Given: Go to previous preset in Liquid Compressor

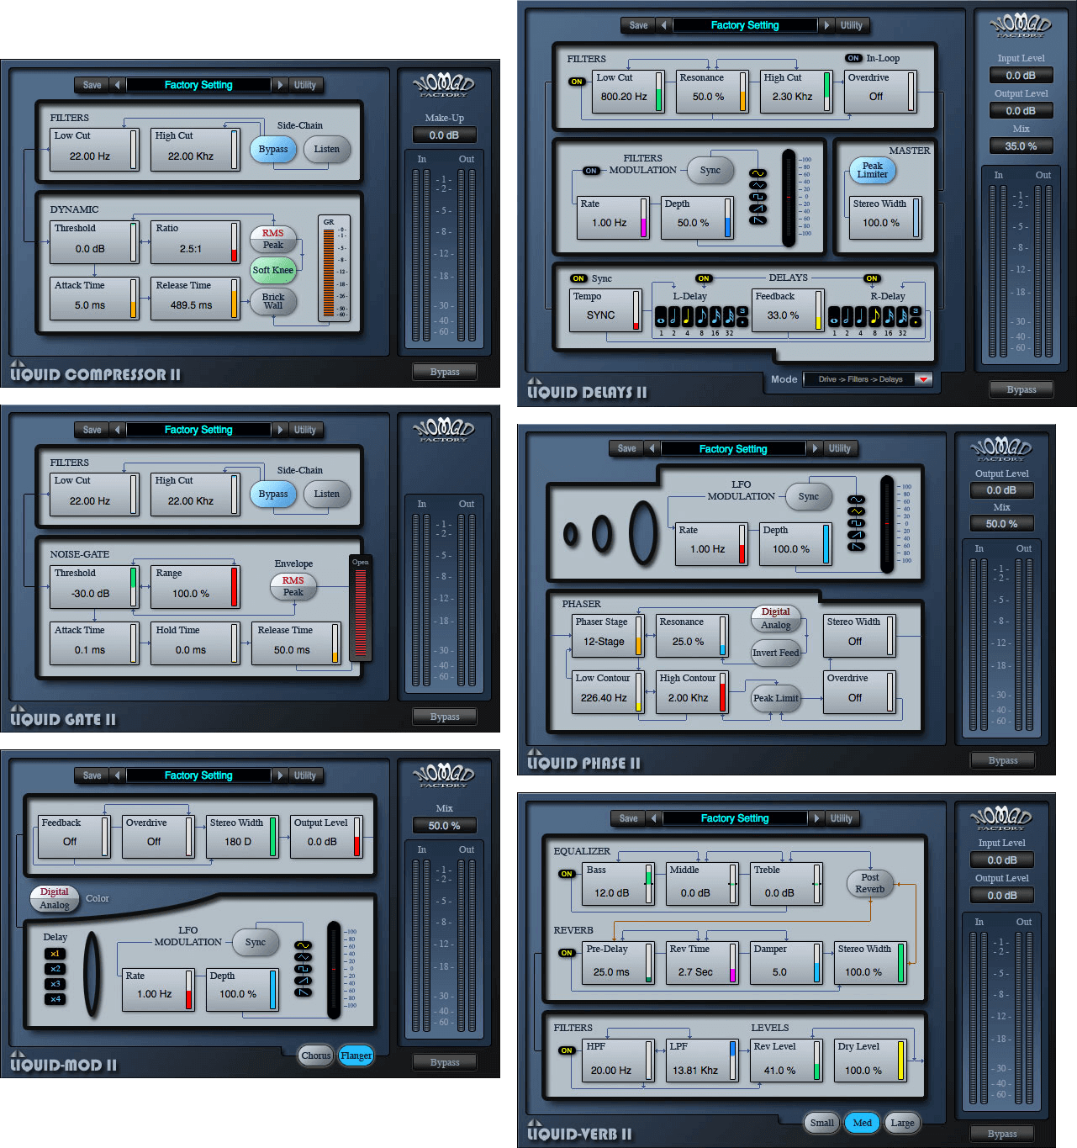Looking at the screenshot, I should click(x=117, y=85).
